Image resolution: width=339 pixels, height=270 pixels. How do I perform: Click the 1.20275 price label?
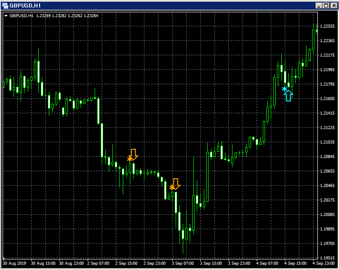tap(327, 200)
